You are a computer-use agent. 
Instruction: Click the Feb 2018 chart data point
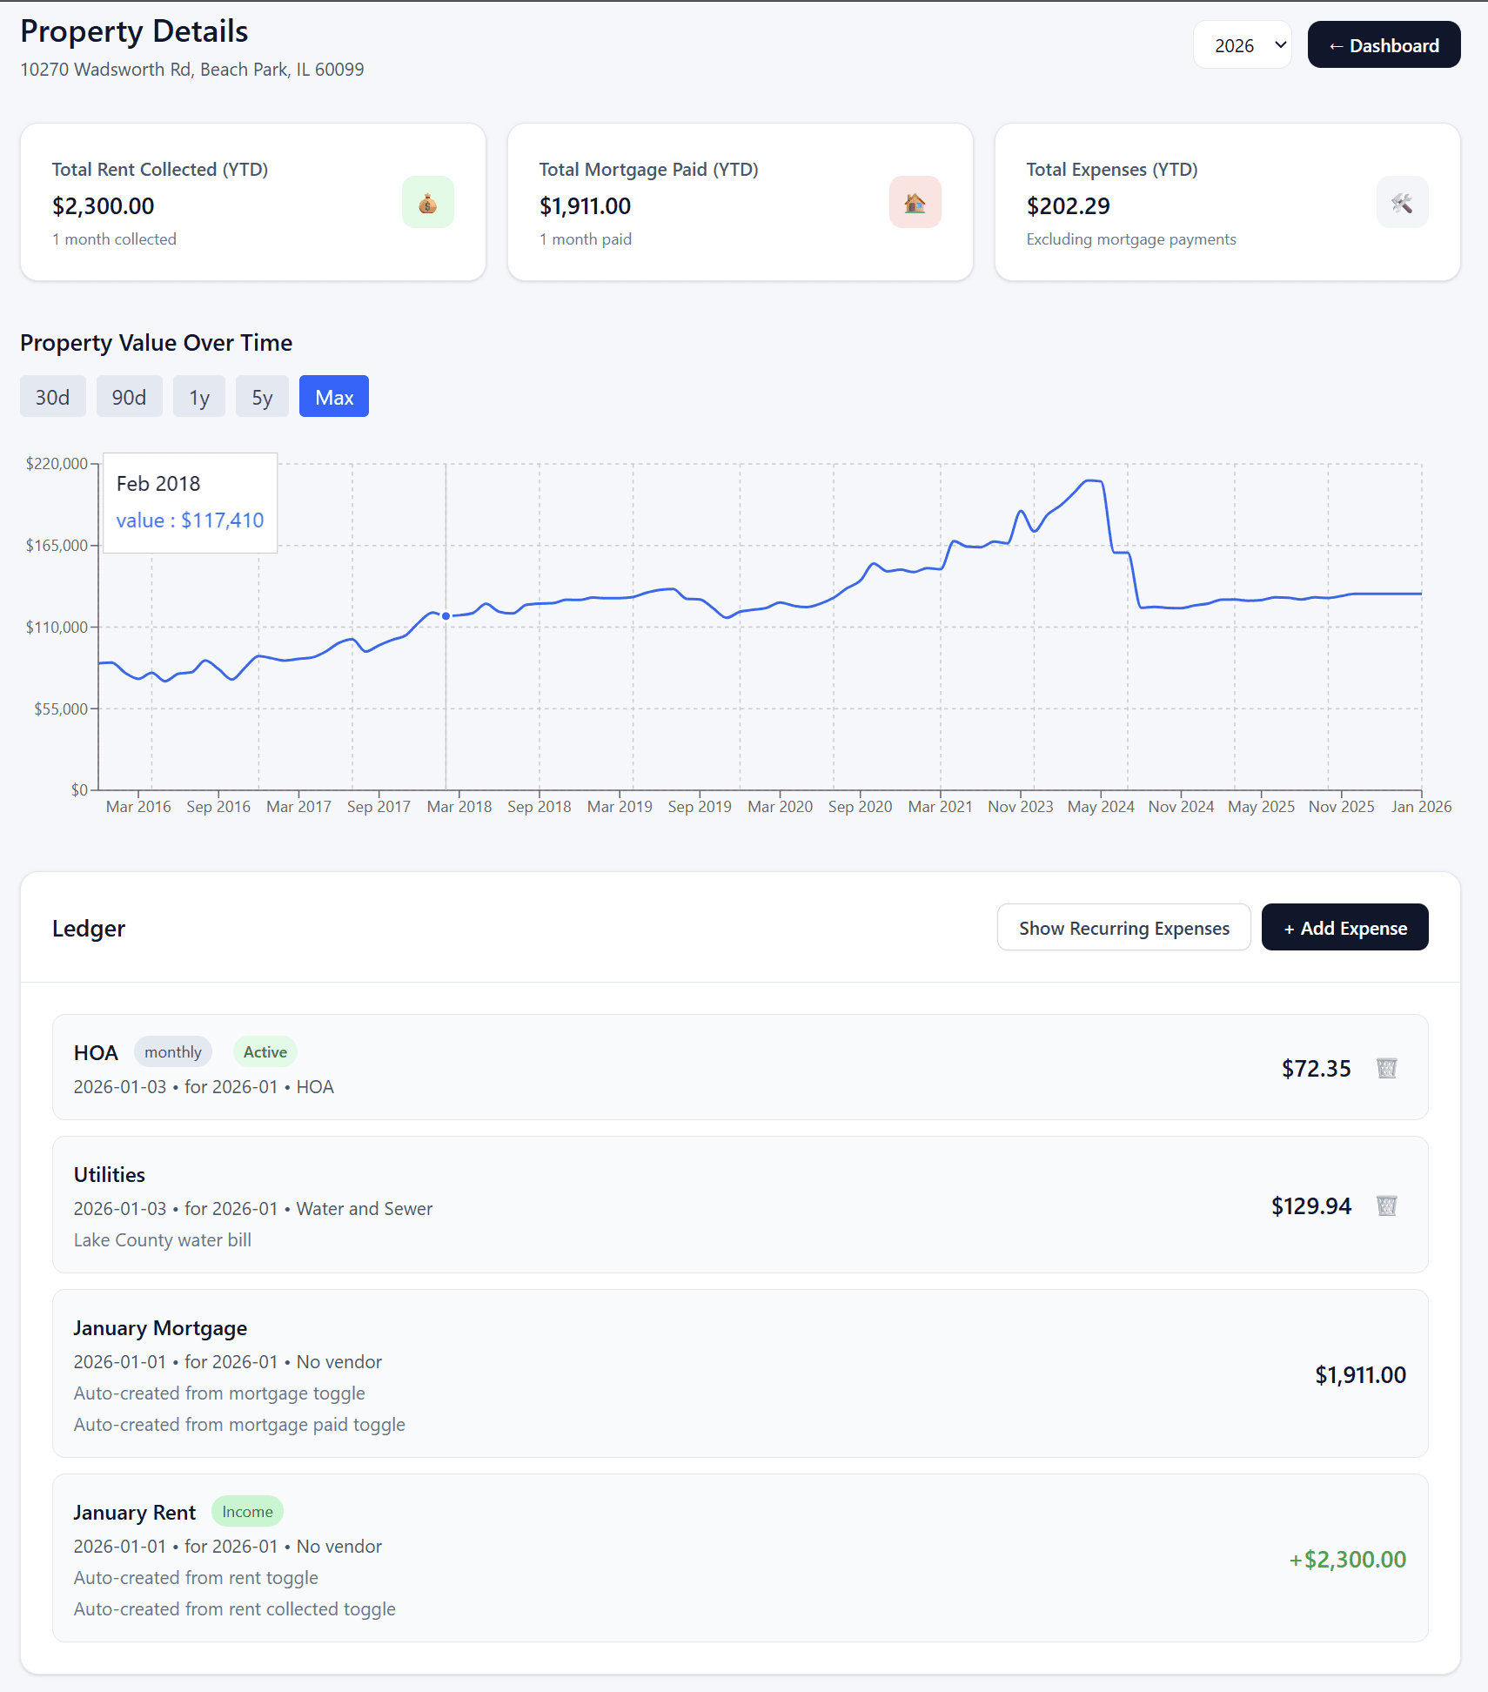click(446, 615)
